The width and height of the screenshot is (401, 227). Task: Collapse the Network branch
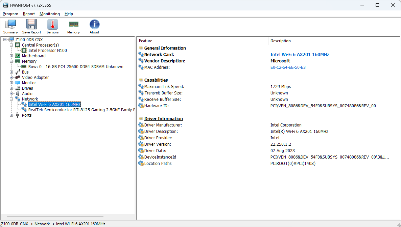coord(11,99)
